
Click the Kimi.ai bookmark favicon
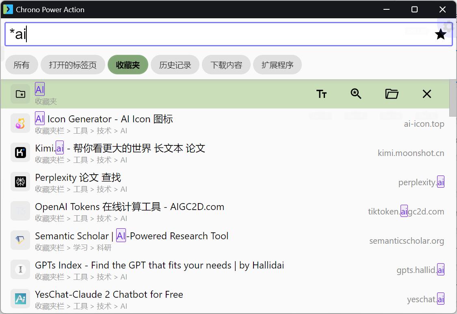click(20, 152)
